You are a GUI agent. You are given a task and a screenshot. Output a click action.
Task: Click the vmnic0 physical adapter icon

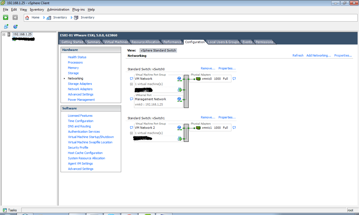coord(198,79)
